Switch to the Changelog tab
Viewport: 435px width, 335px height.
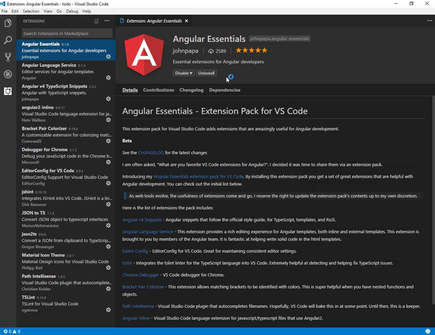[191, 90]
